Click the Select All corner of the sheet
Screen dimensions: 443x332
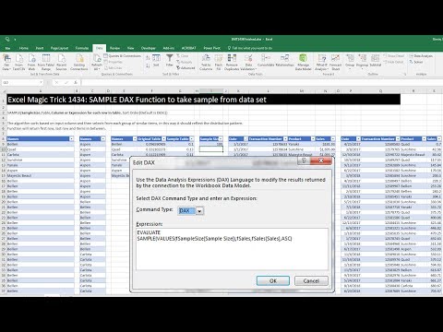(x=3, y=91)
